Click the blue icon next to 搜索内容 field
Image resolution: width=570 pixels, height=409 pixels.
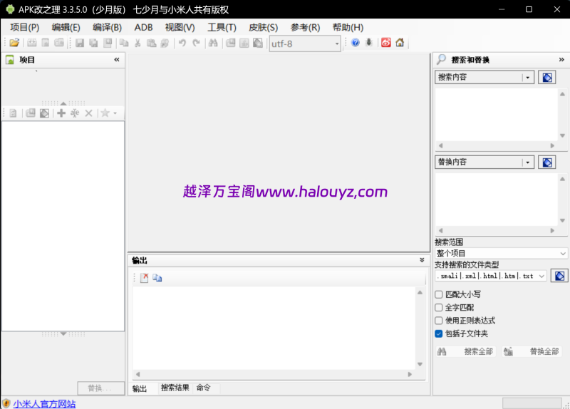pyautogui.click(x=547, y=78)
